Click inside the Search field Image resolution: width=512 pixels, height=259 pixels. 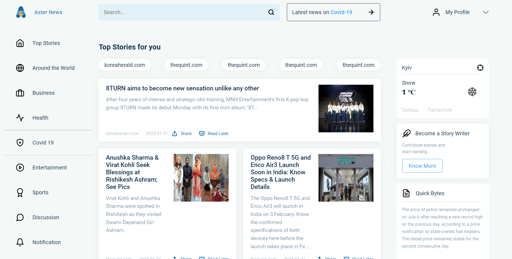click(x=176, y=12)
